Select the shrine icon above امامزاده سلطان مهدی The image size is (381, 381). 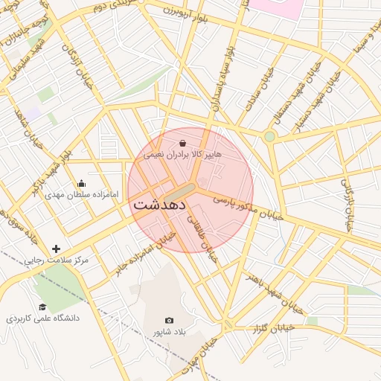tap(81, 183)
